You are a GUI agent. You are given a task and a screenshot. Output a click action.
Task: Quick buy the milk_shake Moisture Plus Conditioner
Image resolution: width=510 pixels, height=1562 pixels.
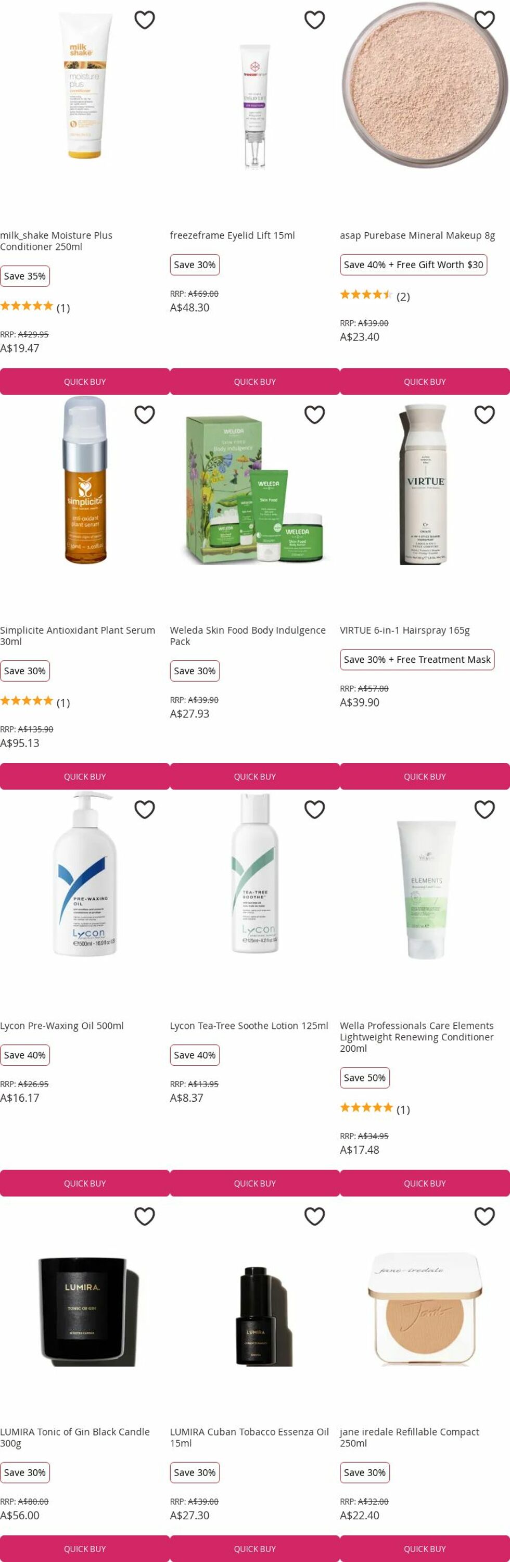click(x=85, y=382)
